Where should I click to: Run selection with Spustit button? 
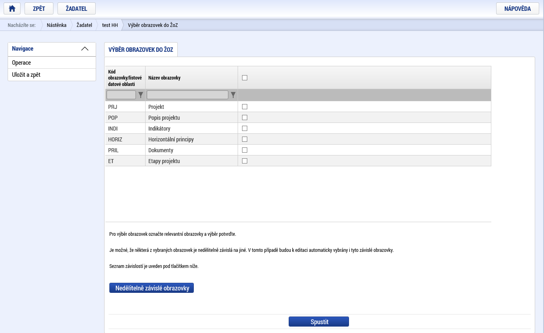tap(319, 322)
